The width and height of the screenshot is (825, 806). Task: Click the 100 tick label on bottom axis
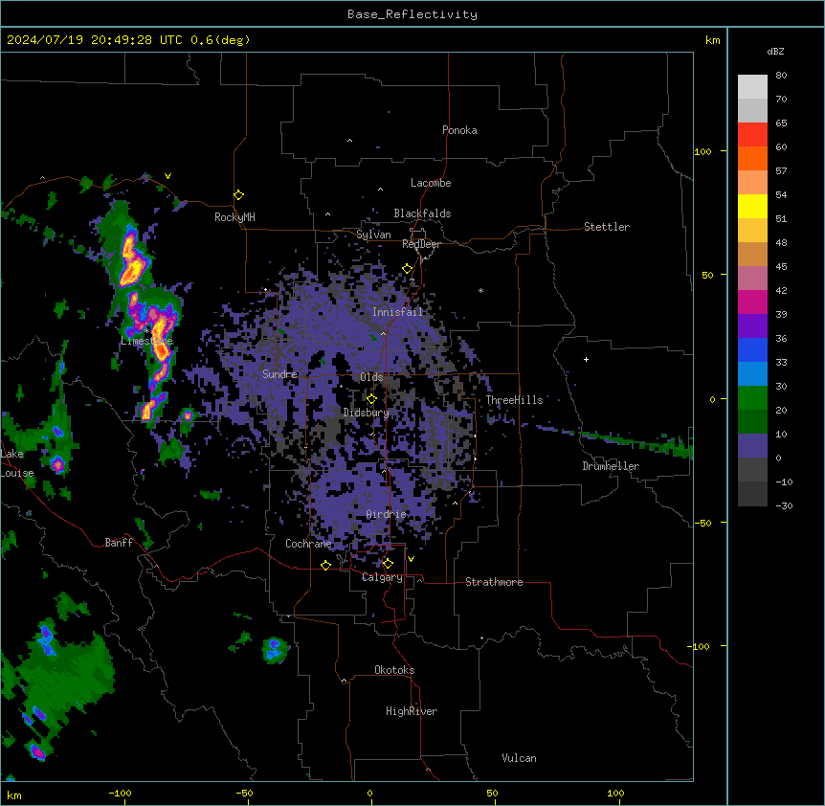615,793
